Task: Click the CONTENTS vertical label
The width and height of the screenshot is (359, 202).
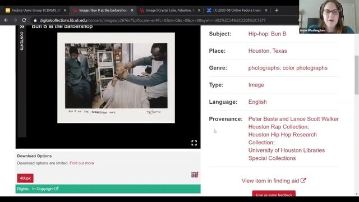Action: click(x=22, y=41)
